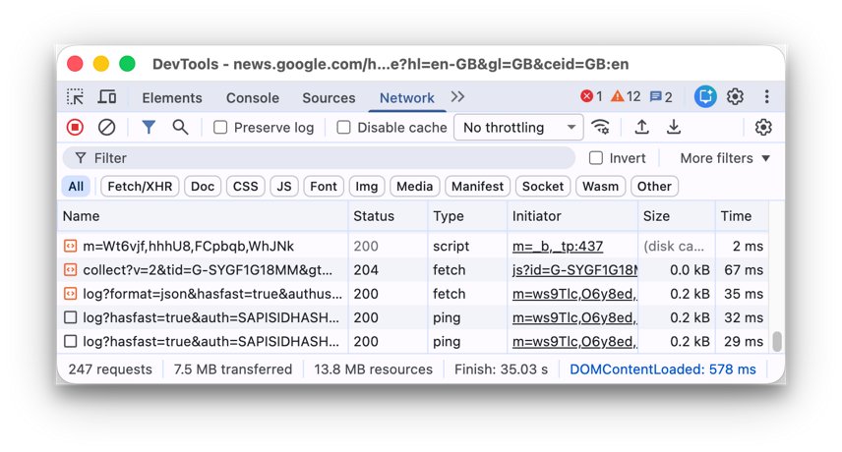Sort by the Initiator column header
Screen dimensions: 842x452
[572, 216]
